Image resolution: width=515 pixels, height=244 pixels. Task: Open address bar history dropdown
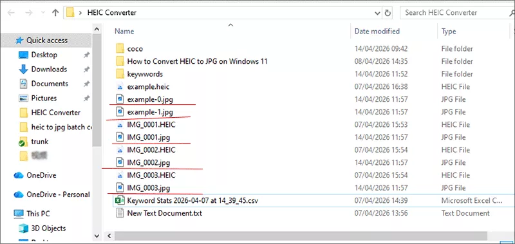pos(377,13)
